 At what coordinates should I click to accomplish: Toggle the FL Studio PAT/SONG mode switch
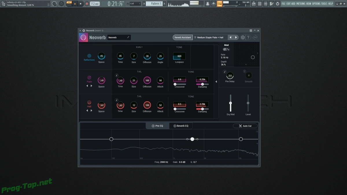[x=69, y=3]
